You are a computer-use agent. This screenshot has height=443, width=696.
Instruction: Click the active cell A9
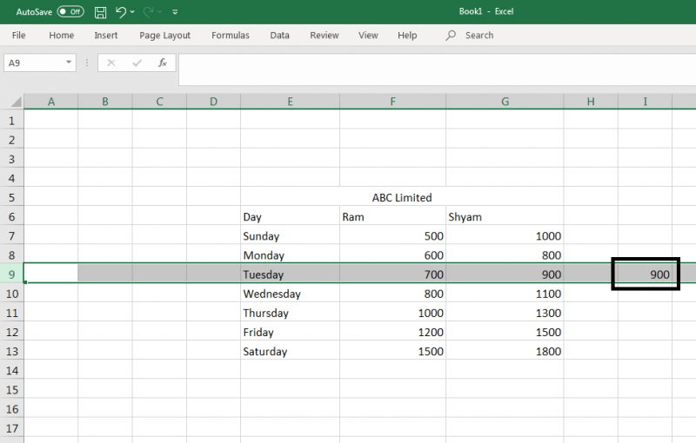[51, 273]
